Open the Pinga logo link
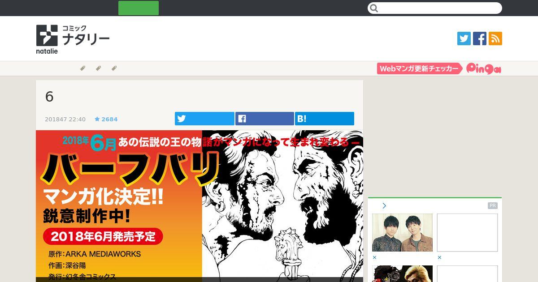This screenshot has height=282, width=538. [483, 68]
